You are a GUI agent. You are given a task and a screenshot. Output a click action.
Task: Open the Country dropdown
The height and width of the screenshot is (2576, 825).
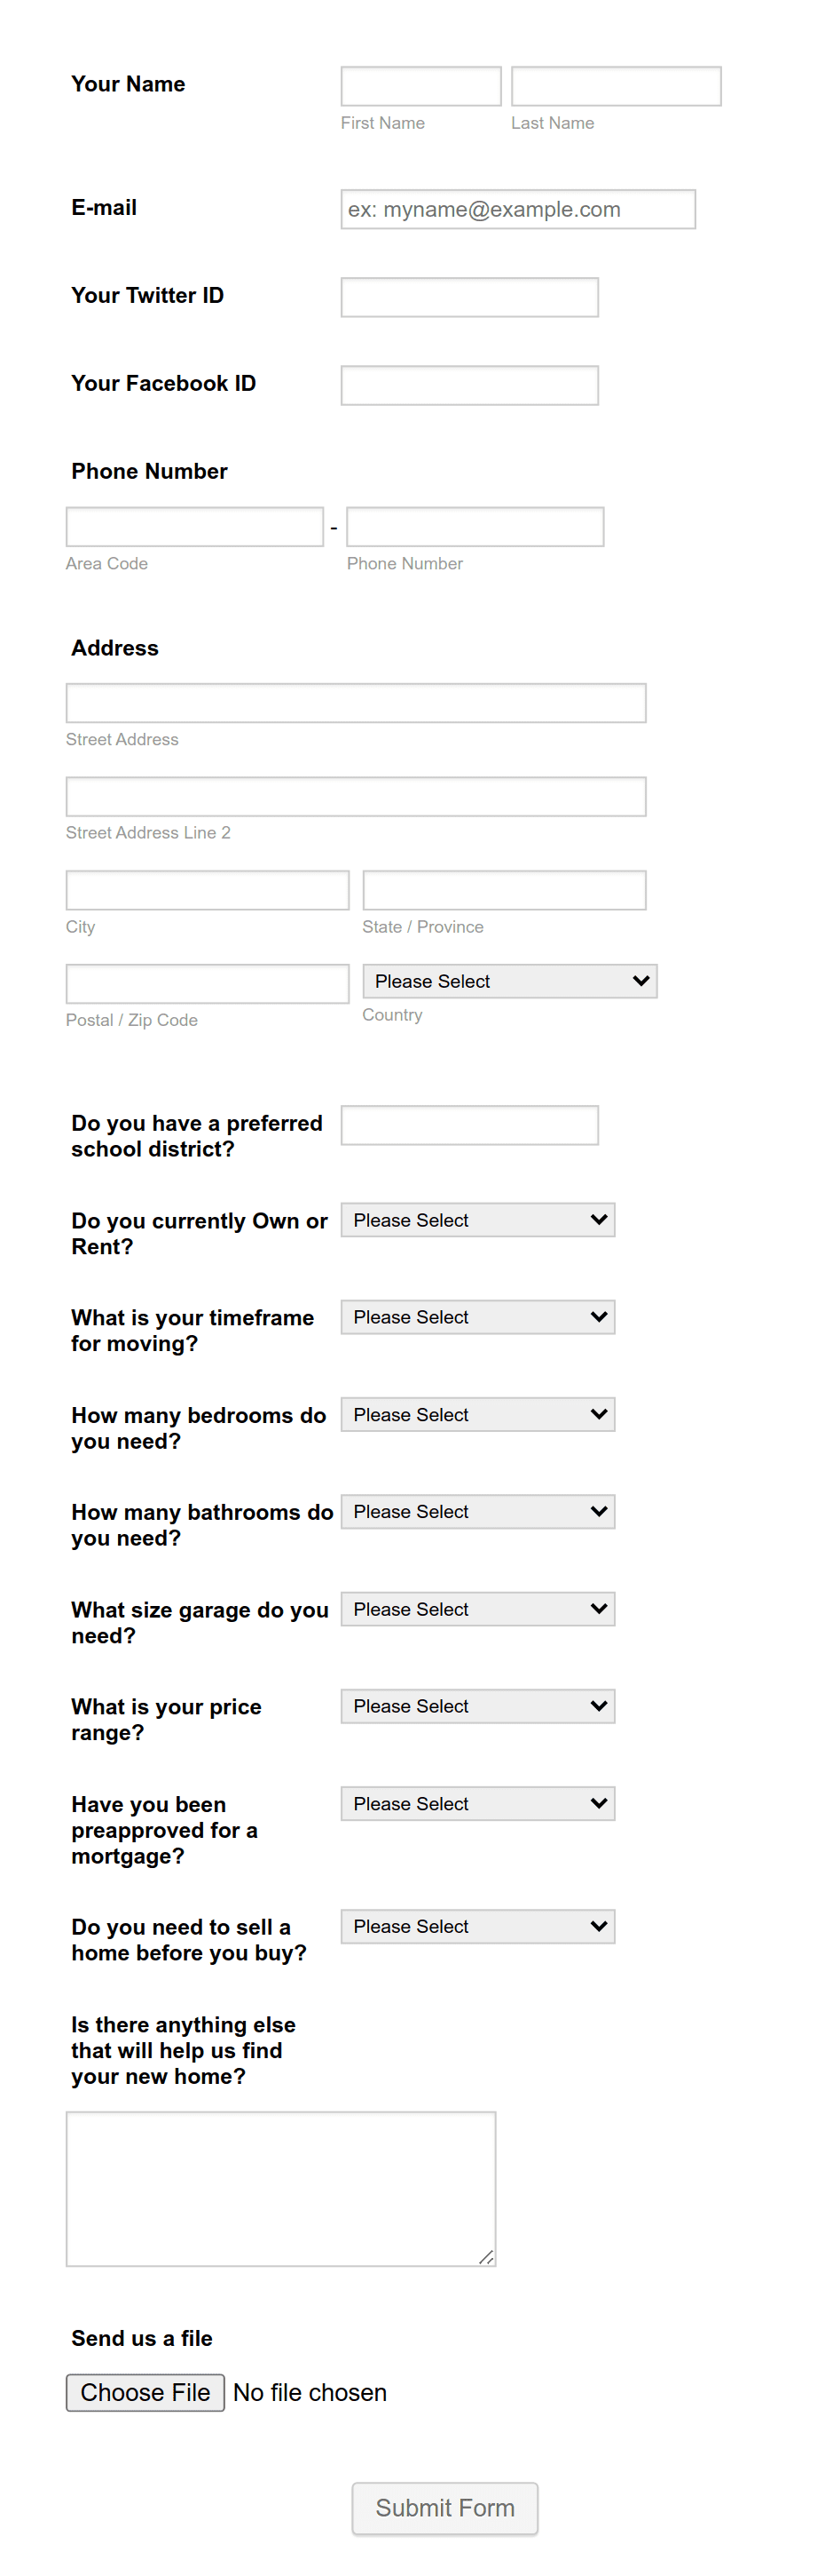click(x=509, y=981)
